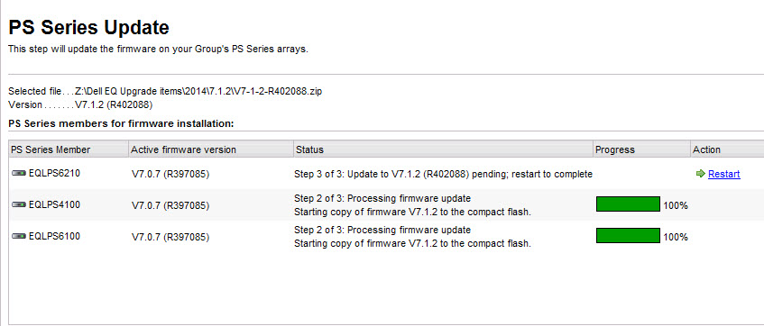
Task: Click the EQLPS6100 green progress bar
Action: click(628, 236)
